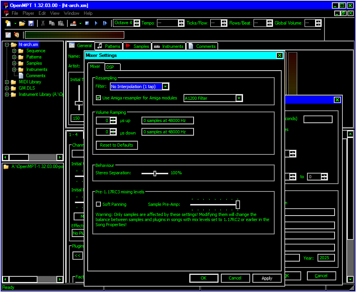
Task: Switch to the Instruments tab
Action: pos(169,46)
